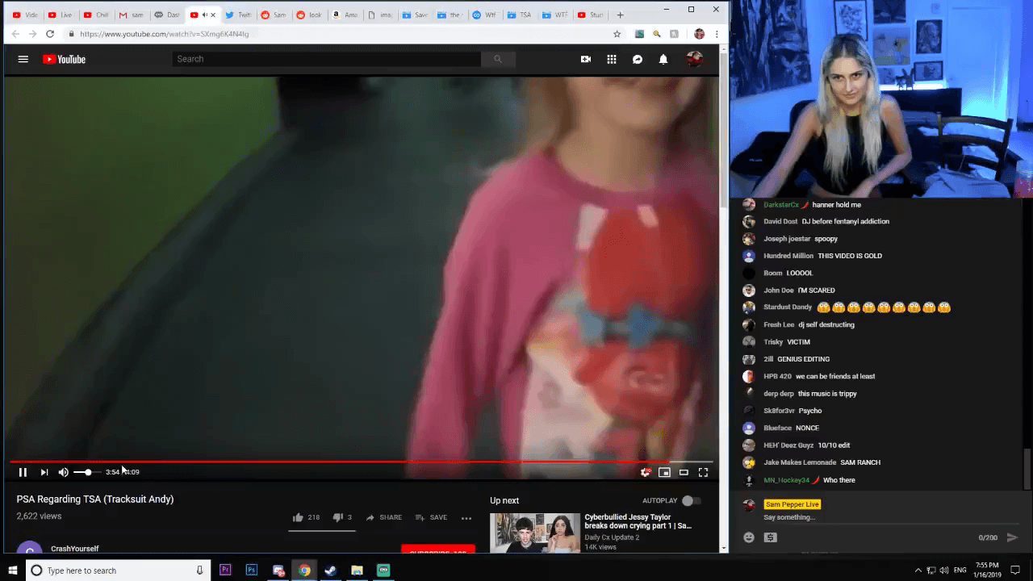Toggle the Autoplay switch
This screenshot has height=581, width=1033.
[x=691, y=500]
